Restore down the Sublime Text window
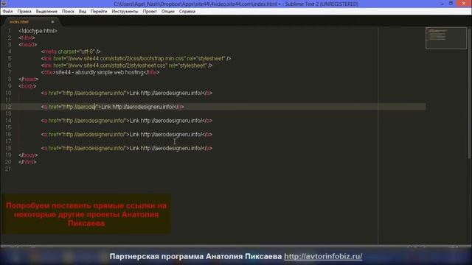Viewport: 472px width, 265px height. (451, 4)
